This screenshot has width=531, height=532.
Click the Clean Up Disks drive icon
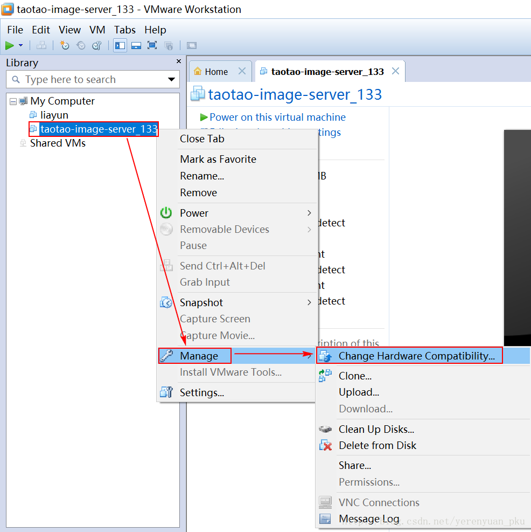pos(325,429)
